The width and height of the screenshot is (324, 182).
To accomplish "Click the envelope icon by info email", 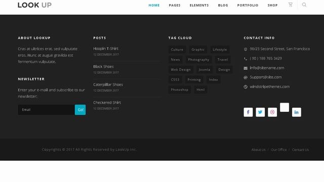I will click(246, 68).
